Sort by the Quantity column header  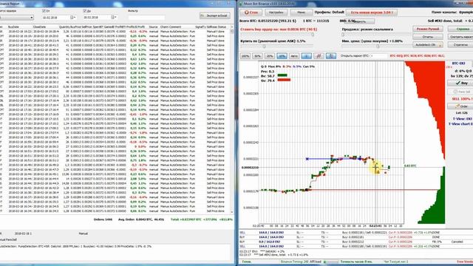[64, 27]
